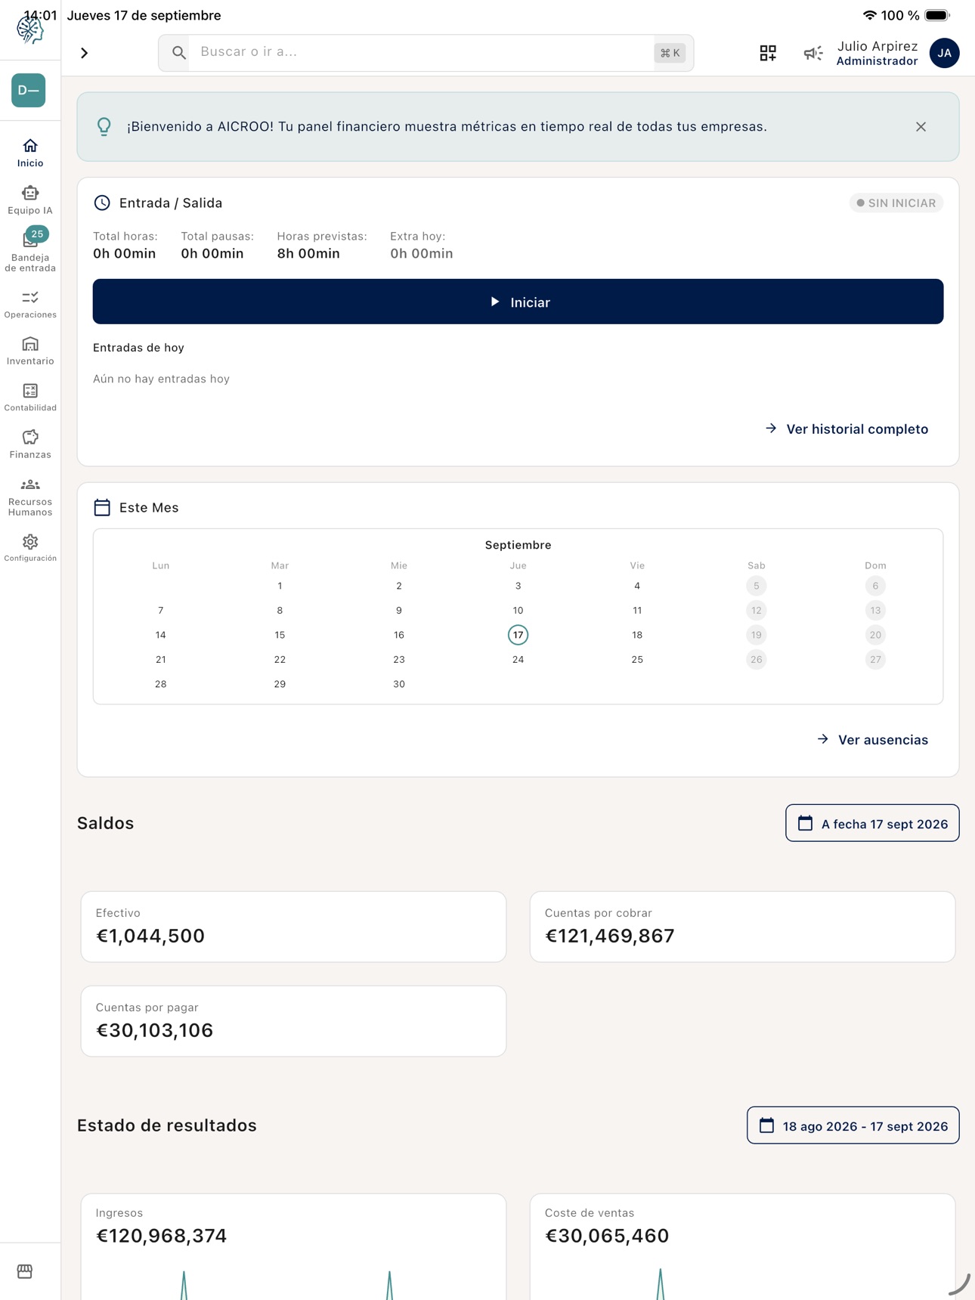The width and height of the screenshot is (975, 1300).
Task: Open the 'A fecha 17 sept 2026' date picker
Action: coord(872,823)
